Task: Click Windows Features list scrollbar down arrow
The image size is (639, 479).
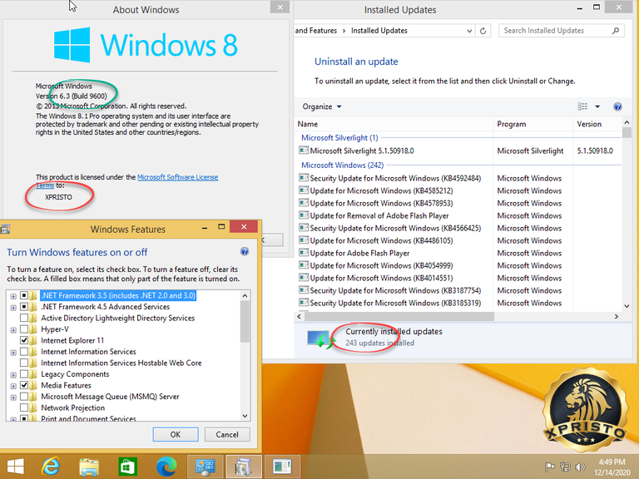Action: coord(245,416)
